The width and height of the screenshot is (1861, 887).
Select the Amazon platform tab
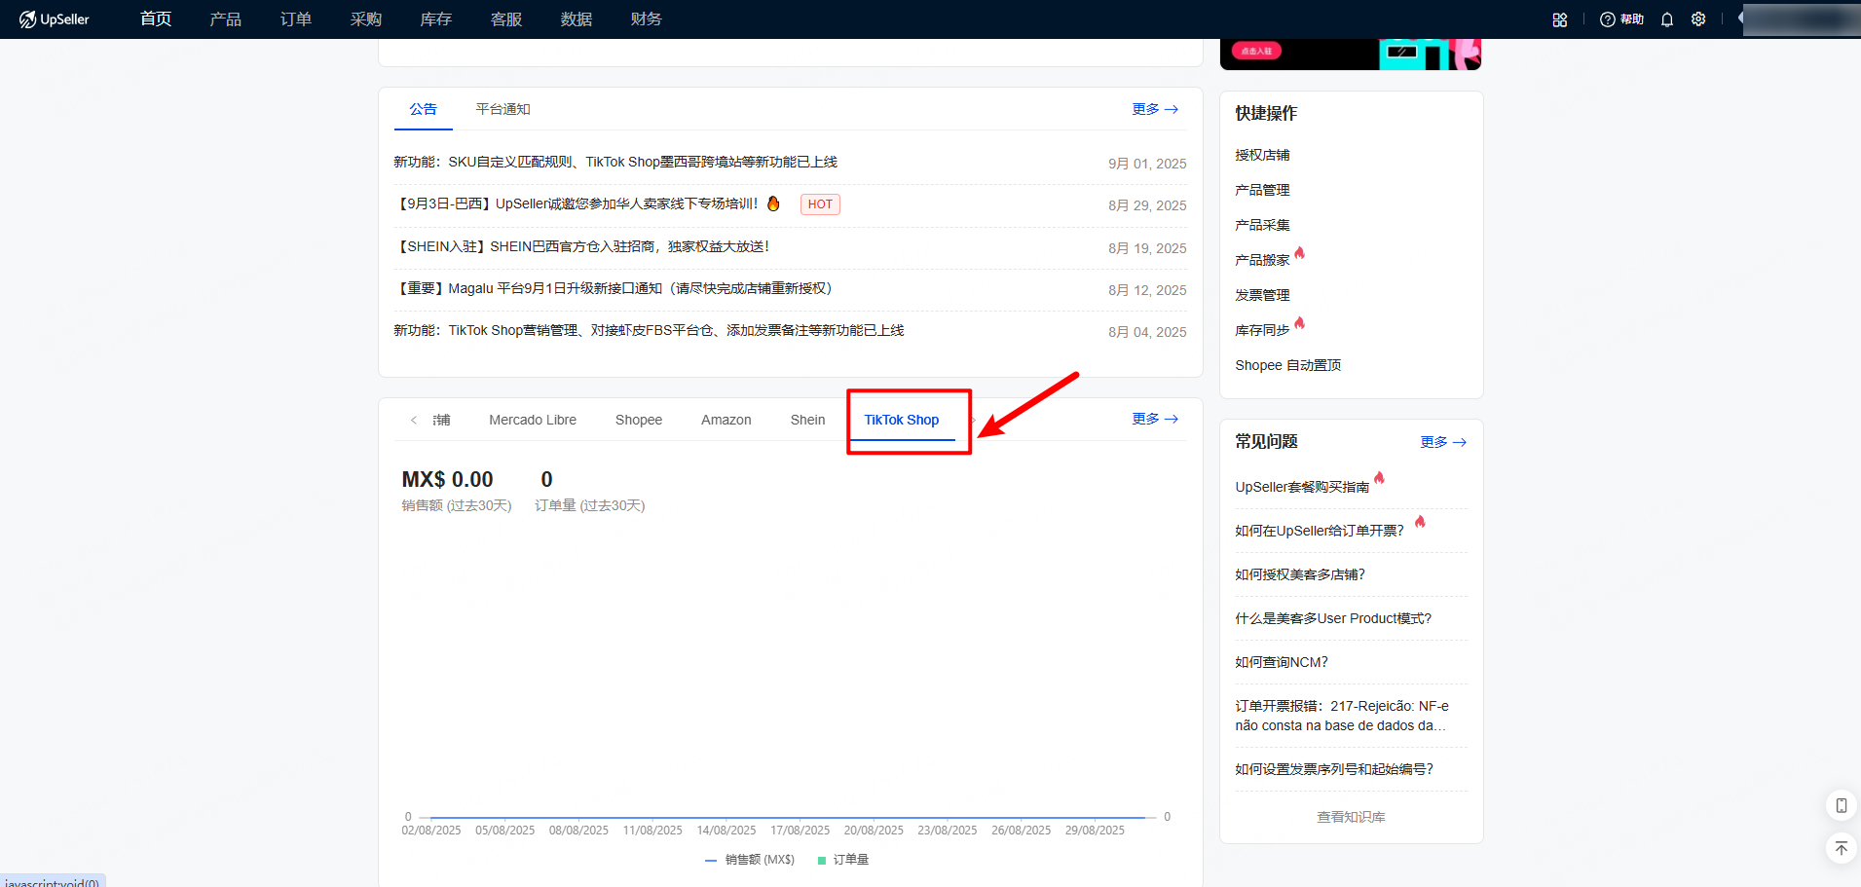coord(726,420)
